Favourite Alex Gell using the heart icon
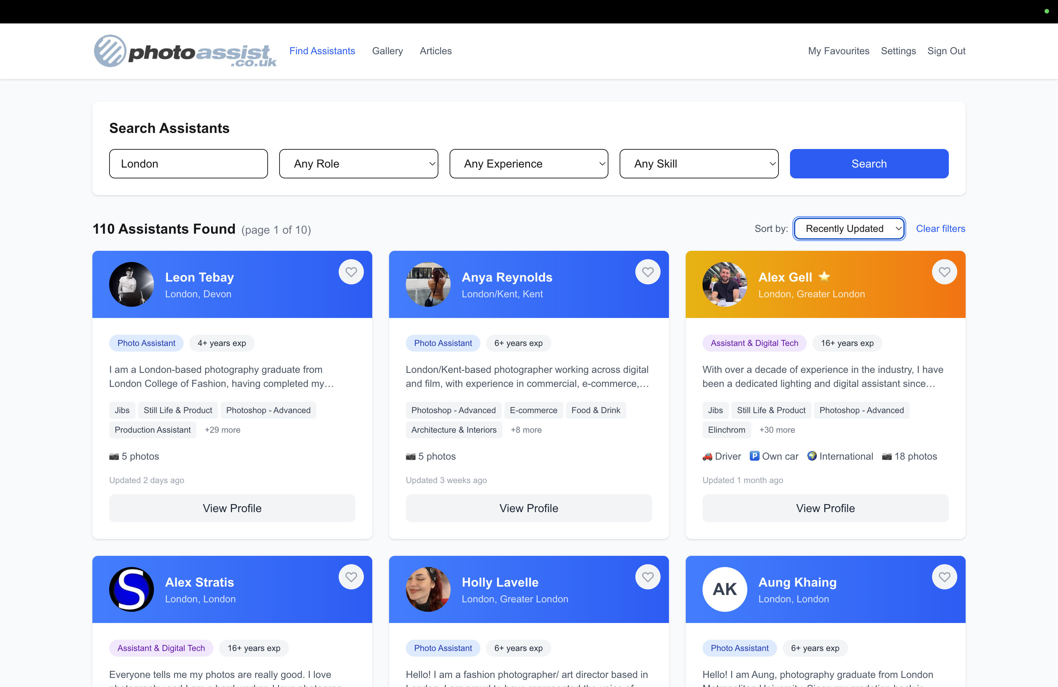 tap(944, 271)
